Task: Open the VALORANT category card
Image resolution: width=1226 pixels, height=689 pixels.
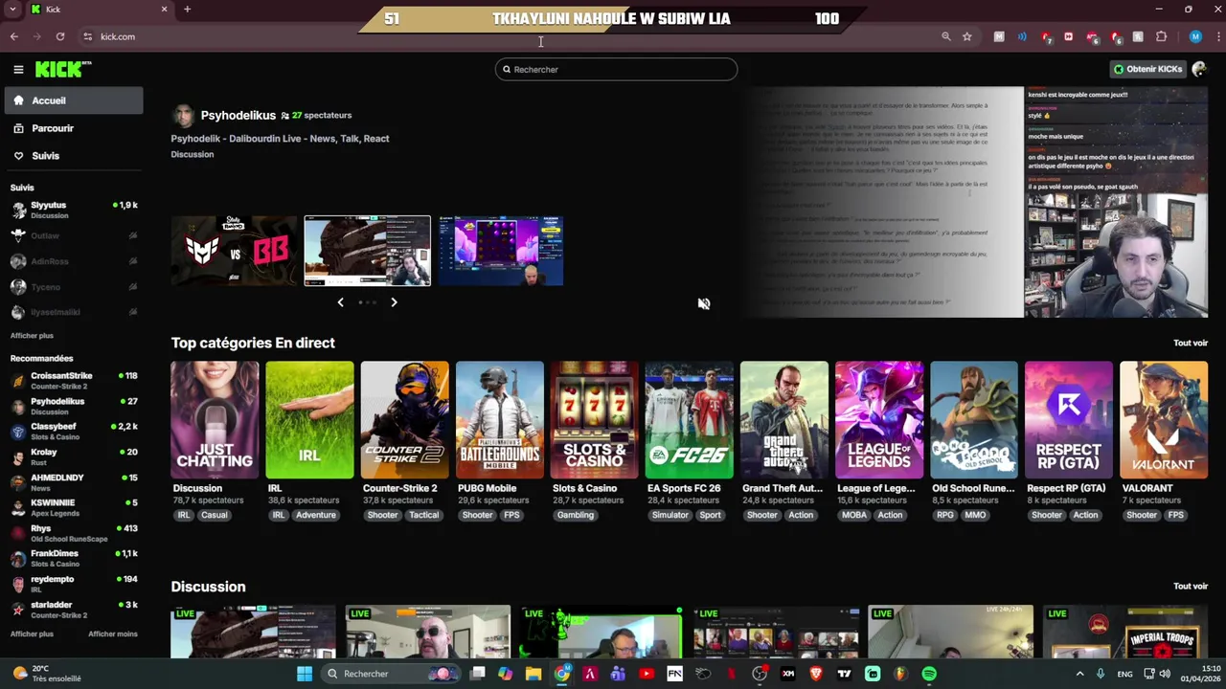Action: tap(1163, 419)
